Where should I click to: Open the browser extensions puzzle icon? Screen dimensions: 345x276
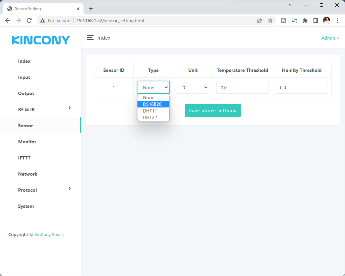305,20
